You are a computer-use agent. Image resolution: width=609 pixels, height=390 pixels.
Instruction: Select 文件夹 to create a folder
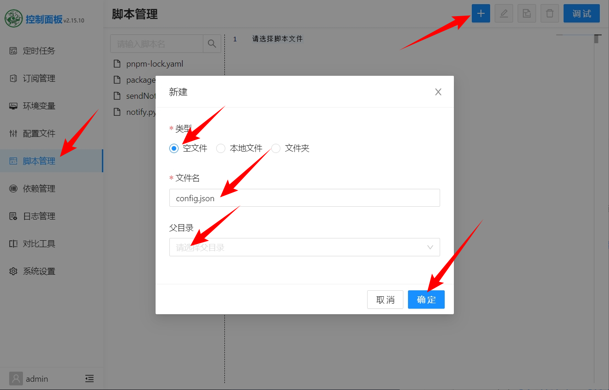(275, 148)
